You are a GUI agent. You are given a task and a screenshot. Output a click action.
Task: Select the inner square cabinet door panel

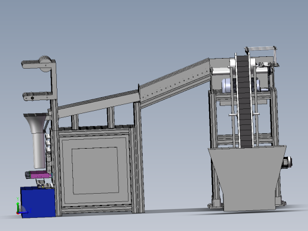pyautogui.click(x=95, y=171)
